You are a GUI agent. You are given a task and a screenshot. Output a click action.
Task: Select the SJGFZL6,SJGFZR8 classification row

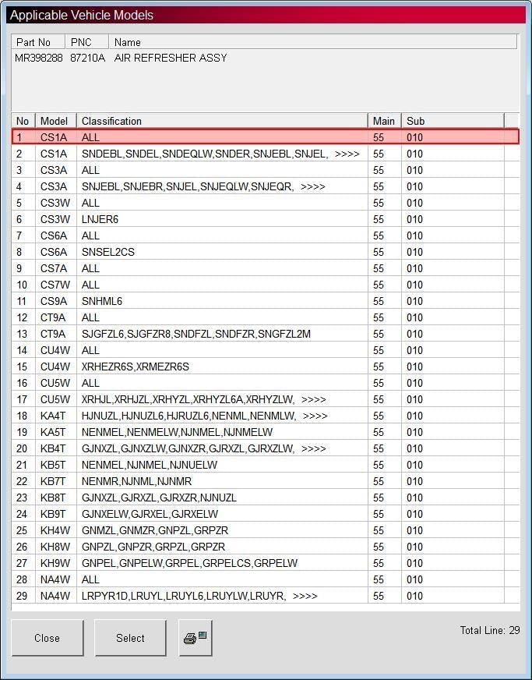coord(265,334)
